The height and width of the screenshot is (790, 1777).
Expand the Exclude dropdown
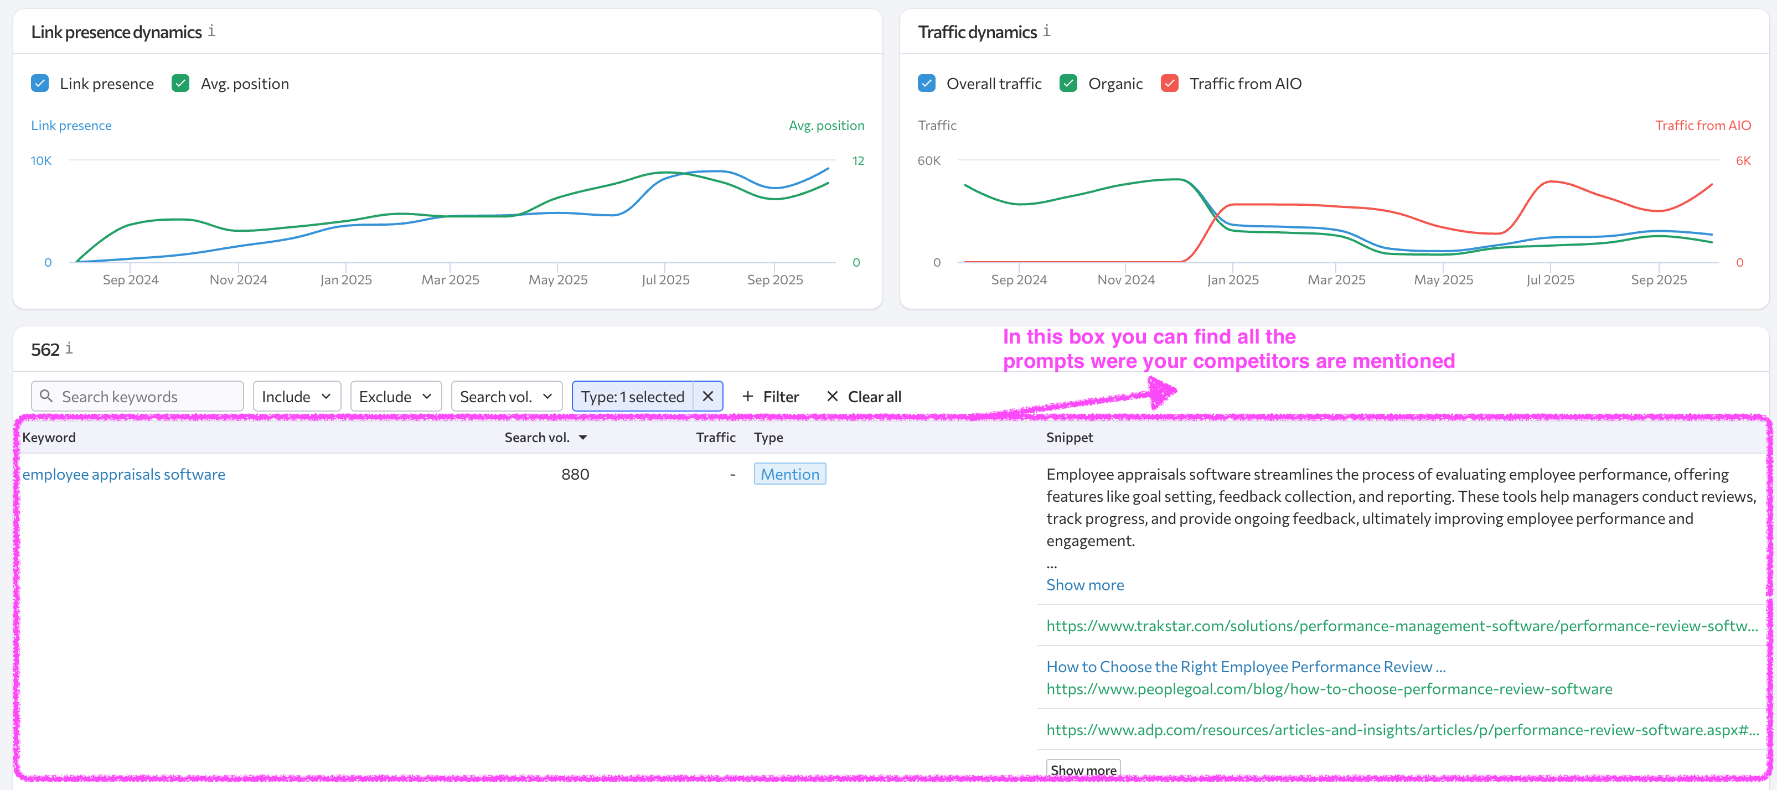coord(395,396)
